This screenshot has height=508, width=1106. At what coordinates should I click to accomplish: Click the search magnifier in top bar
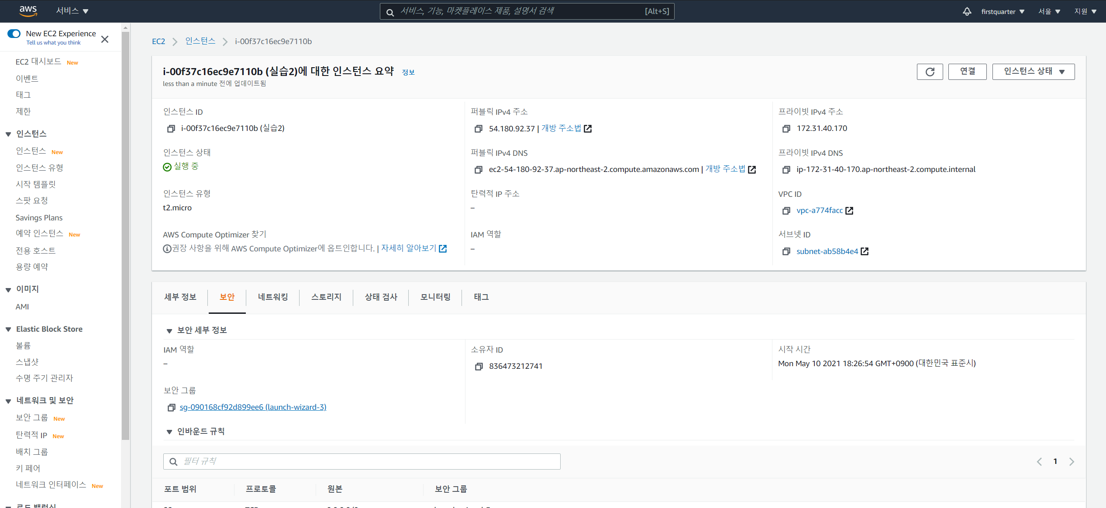pos(390,12)
